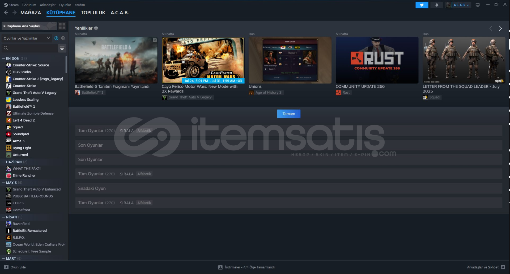Select Arma 3 in library

click(19, 141)
